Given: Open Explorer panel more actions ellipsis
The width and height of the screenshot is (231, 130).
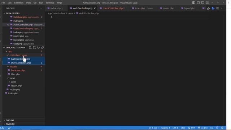Looking at the screenshot, I should click(x=41, y=8).
